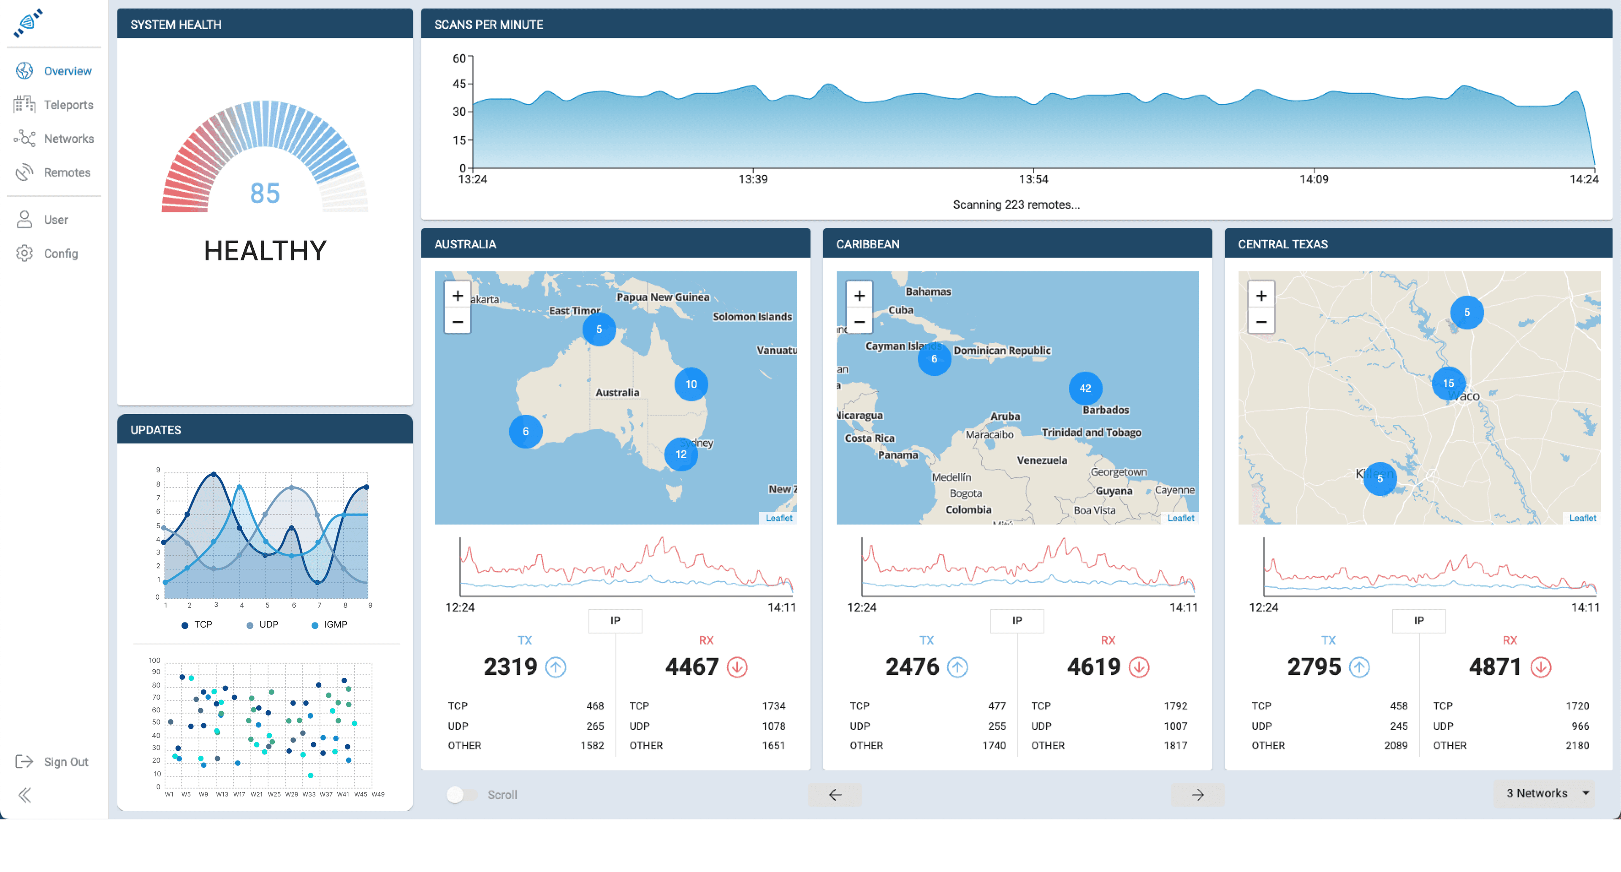Toggle the Scroll switch
The height and width of the screenshot is (872, 1621).
pyautogui.click(x=461, y=795)
